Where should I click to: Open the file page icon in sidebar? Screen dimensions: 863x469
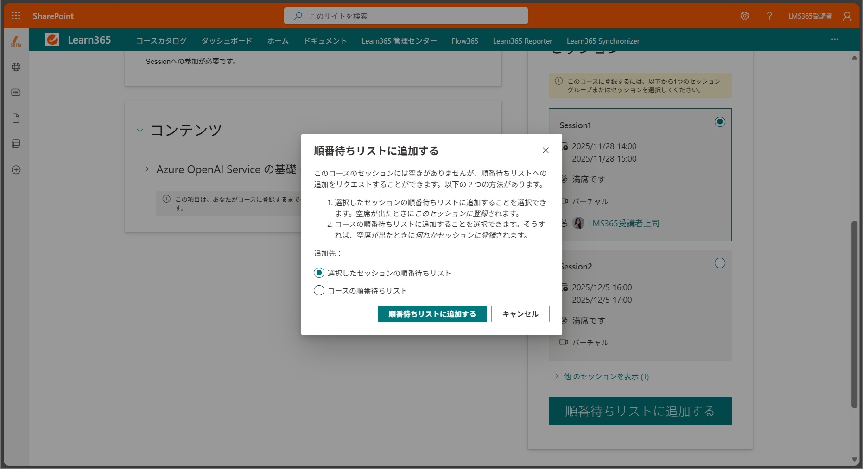[16, 118]
